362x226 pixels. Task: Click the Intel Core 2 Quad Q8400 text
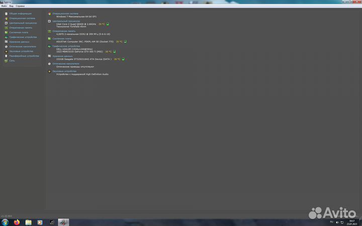(76, 24)
